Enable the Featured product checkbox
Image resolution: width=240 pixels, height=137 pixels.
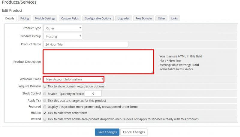click(x=45, y=107)
